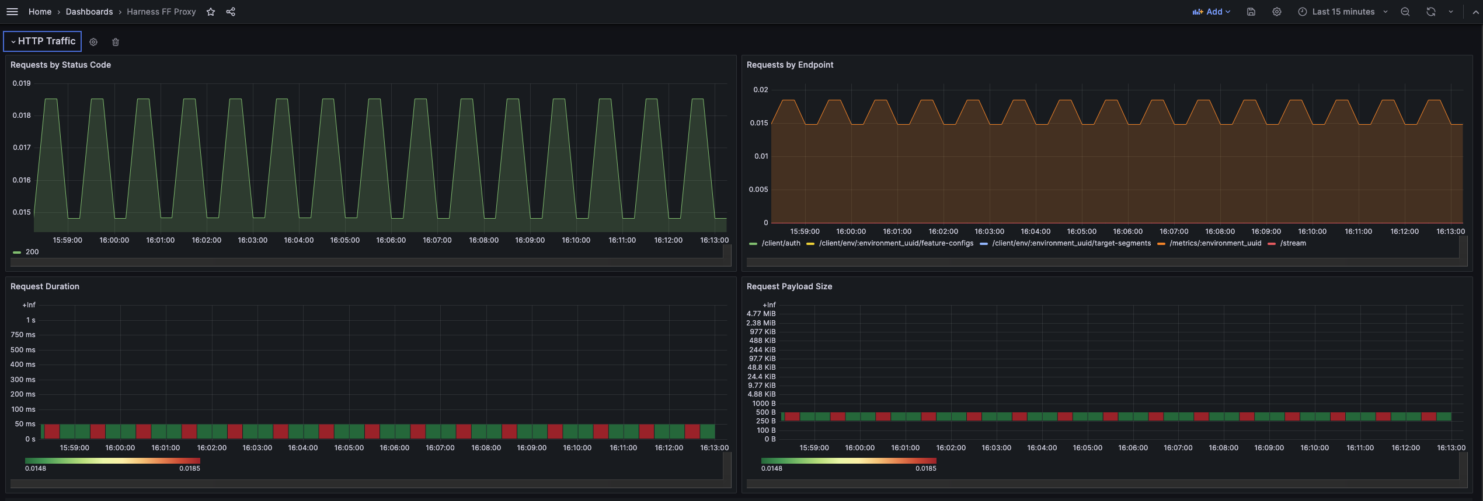Refresh the dashboard
Viewport: 1483px width, 501px height.
pos(1431,12)
